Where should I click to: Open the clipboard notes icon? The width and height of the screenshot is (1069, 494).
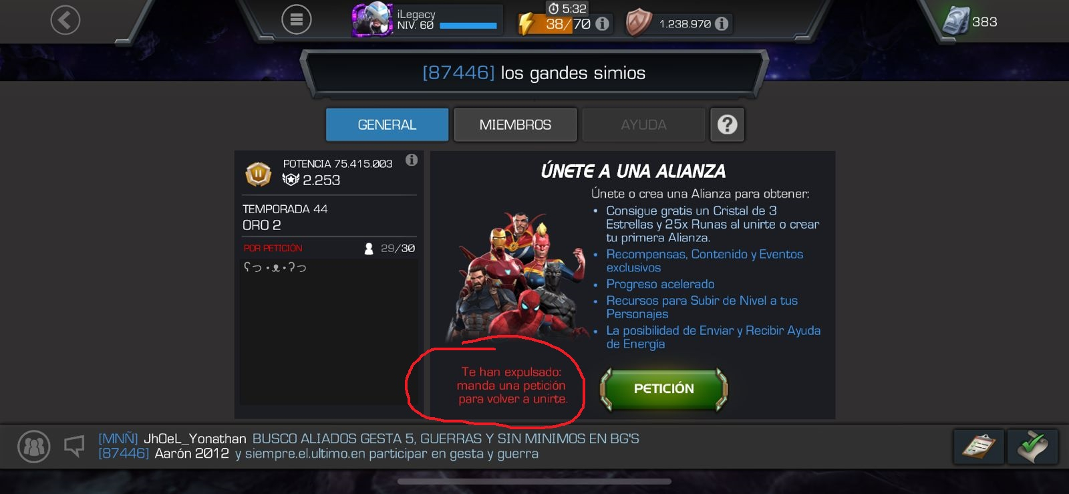[x=978, y=446]
